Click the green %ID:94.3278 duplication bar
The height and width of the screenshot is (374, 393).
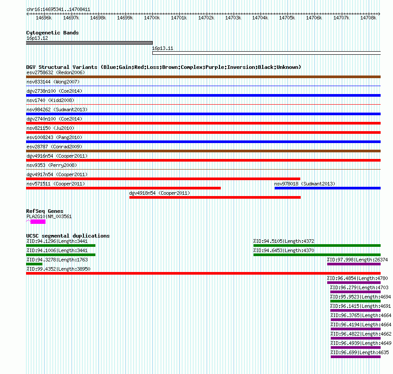34,264
